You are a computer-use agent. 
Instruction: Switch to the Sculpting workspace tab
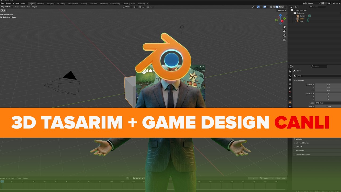pyautogui.click(x=51, y=3)
